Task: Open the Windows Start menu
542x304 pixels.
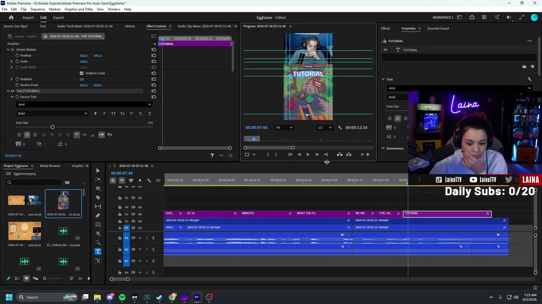Action: point(9,297)
